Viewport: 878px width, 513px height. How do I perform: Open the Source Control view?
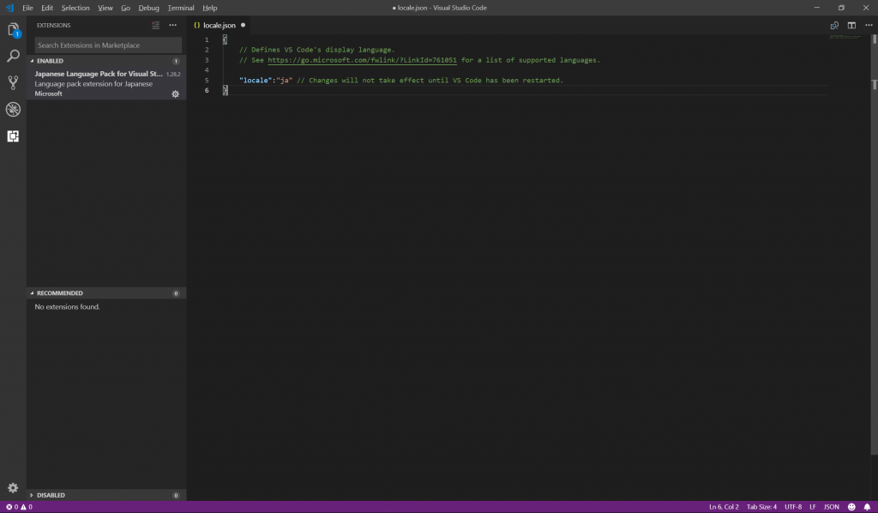[13, 82]
